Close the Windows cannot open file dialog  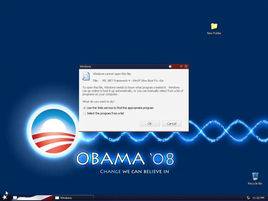pos(186,66)
